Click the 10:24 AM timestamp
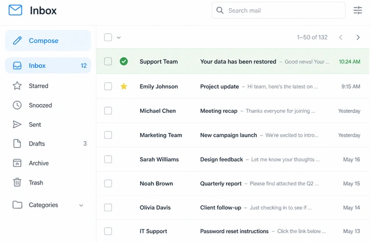This screenshot has height=242, width=371. [x=350, y=61]
